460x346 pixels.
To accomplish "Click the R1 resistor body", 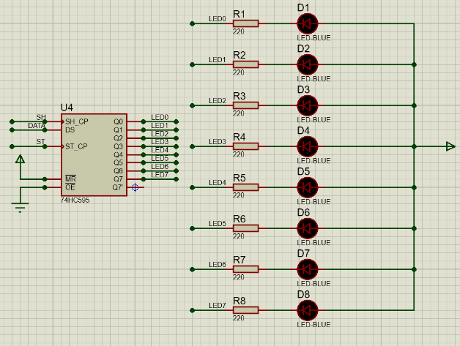I will click(x=245, y=23).
